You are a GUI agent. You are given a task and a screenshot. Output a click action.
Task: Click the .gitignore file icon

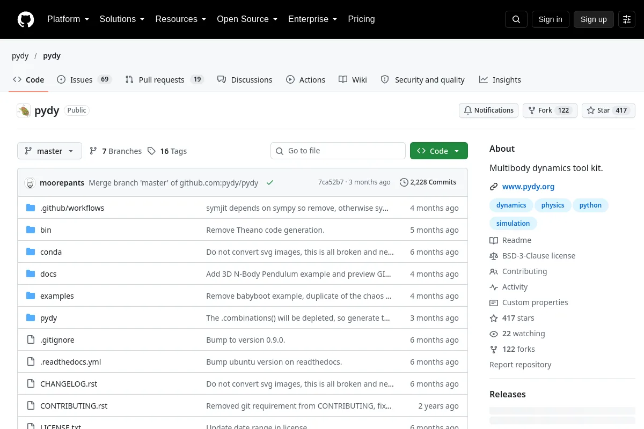point(31,340)
